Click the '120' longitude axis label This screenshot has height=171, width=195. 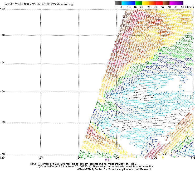pos(2,158)
